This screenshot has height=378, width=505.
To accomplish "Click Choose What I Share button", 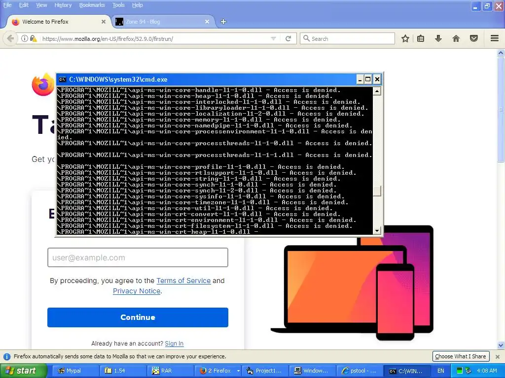I will [461, 356].
